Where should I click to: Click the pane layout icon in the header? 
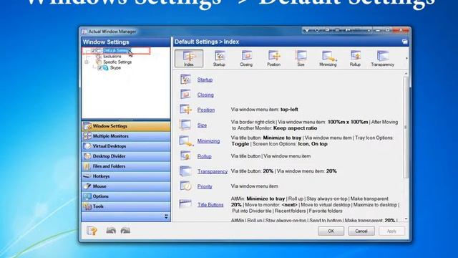click(x=404, y=42)
